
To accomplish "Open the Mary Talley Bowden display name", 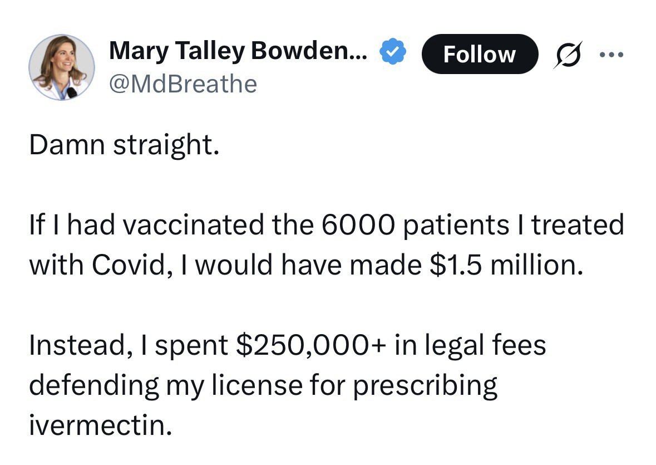I will [x=238, y=52].
